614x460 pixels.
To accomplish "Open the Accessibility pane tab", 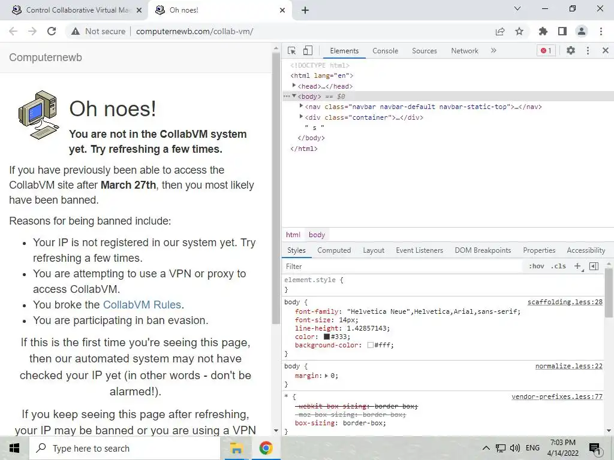I will pos(586,250).
